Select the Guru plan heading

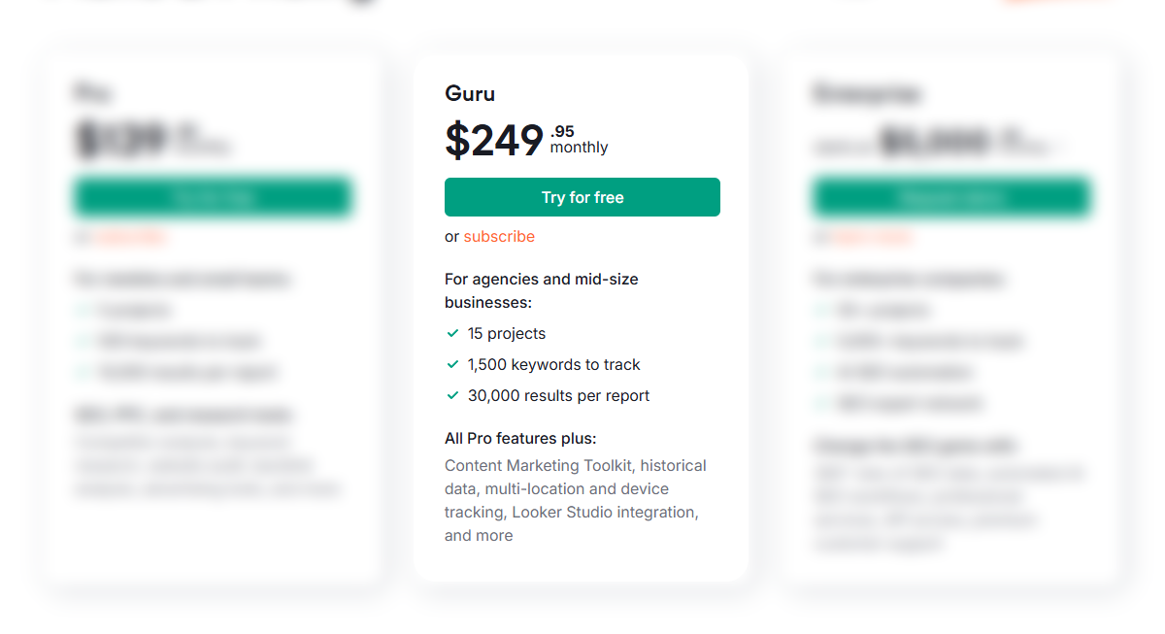click(470, 93)
